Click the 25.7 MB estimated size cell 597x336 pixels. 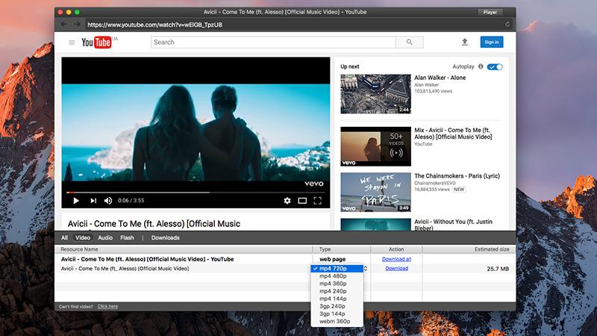[498, 269]
